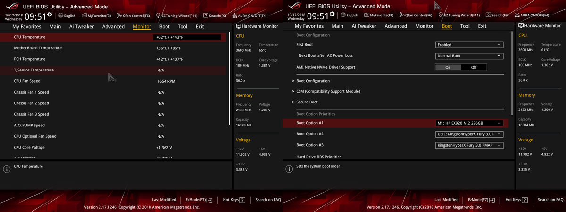This screenshot has width=566, height=212.
Task: Open date/time gear on Monitor-tab screen
Action: [50, 15]
